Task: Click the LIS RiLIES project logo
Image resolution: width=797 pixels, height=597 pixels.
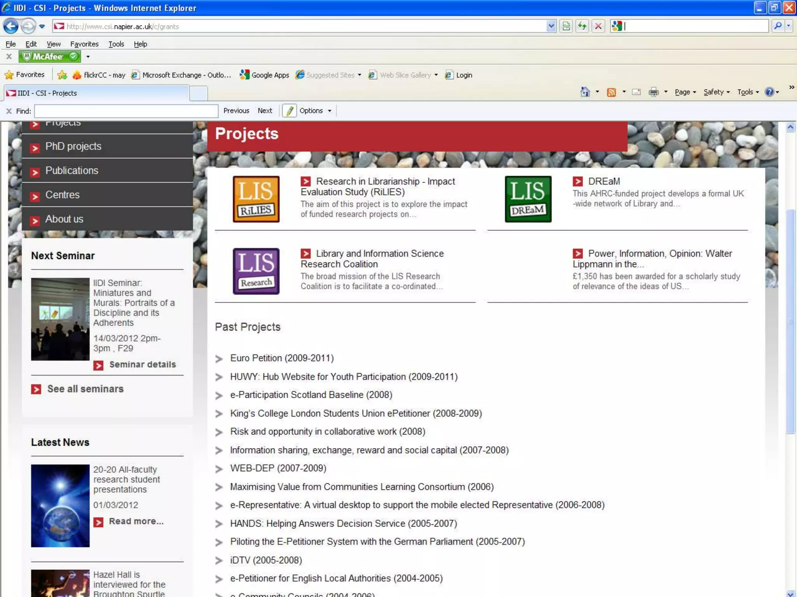Action: [x=256, y=199]
